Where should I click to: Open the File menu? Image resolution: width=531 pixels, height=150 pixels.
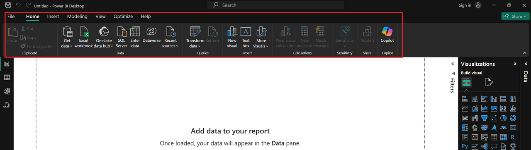pos(11,17)
